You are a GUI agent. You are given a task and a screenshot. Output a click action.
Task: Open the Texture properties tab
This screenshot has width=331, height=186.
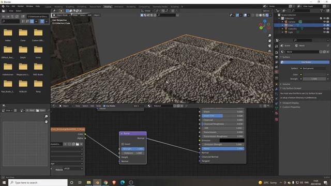point(277,119)
